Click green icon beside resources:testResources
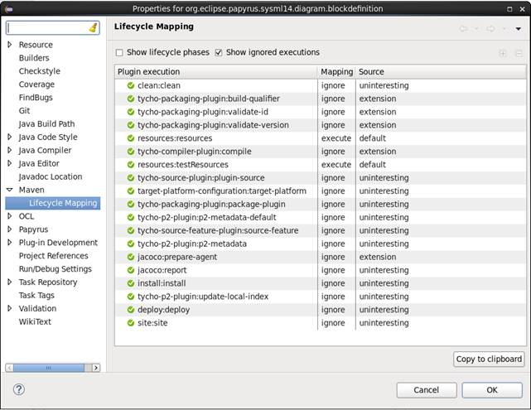The image size is (531, 410). coord(131,165)
